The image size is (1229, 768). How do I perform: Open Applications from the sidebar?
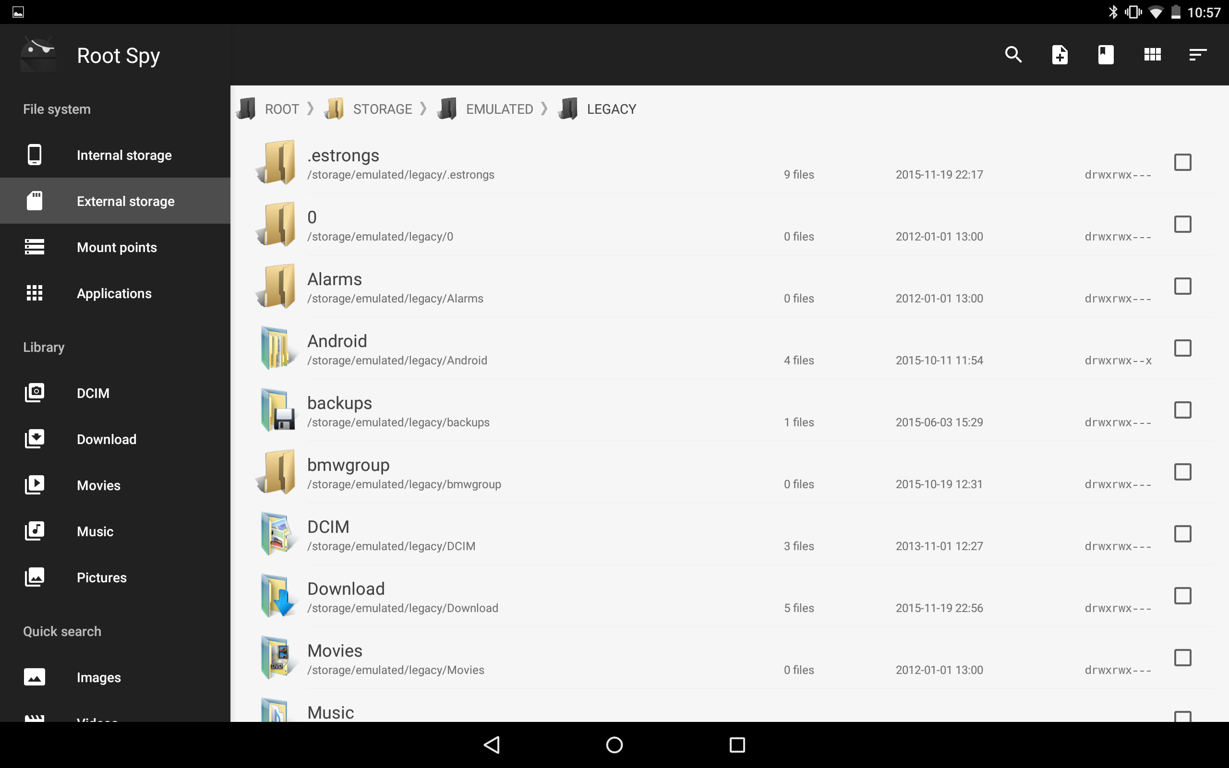[115, 294]
